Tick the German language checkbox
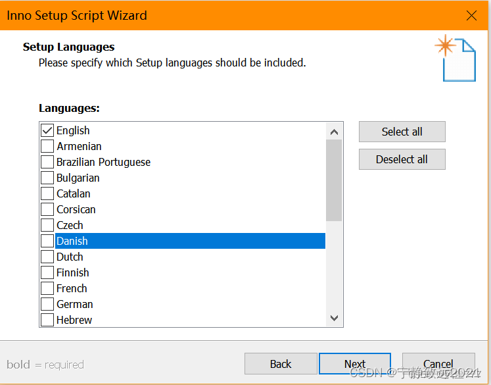Image resolution: width=491 pixels, height=385 pixels. coord(47,304)
